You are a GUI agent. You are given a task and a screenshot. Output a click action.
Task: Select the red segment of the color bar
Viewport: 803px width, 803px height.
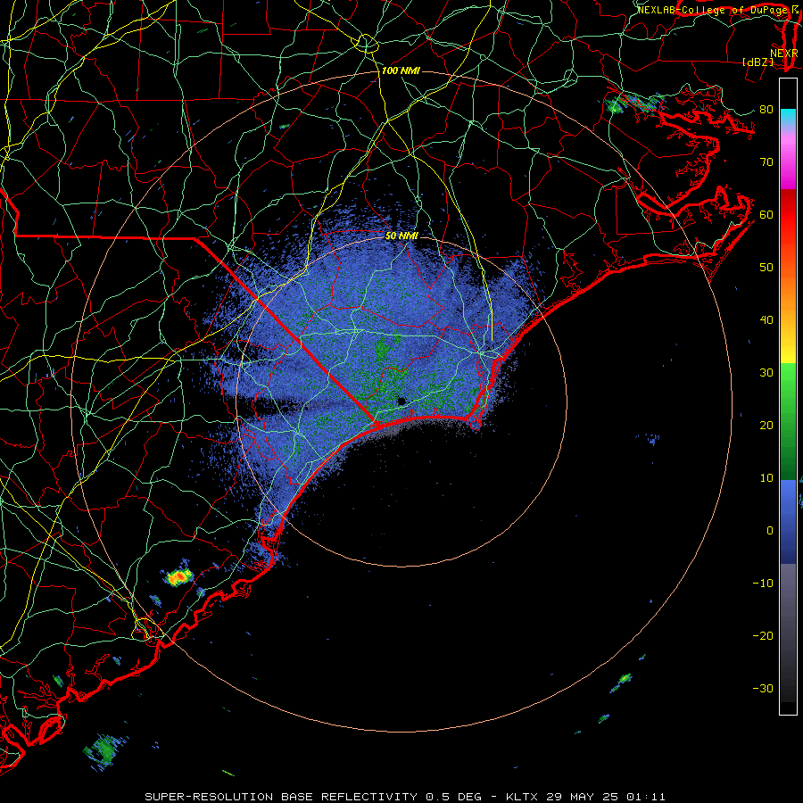[788, 215]
